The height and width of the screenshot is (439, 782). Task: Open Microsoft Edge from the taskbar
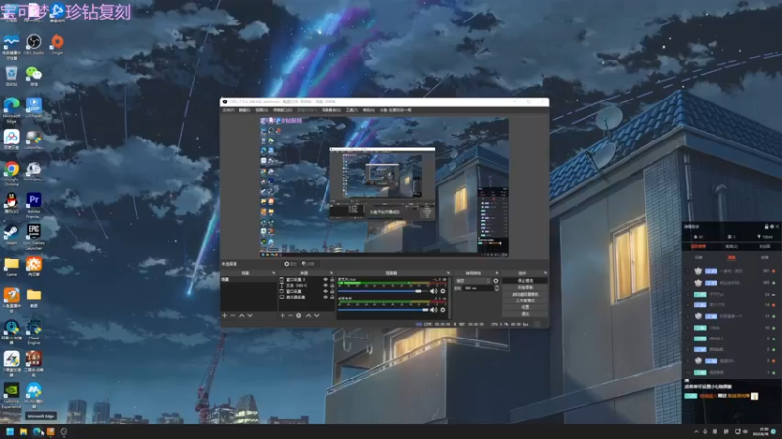(37, 431)
